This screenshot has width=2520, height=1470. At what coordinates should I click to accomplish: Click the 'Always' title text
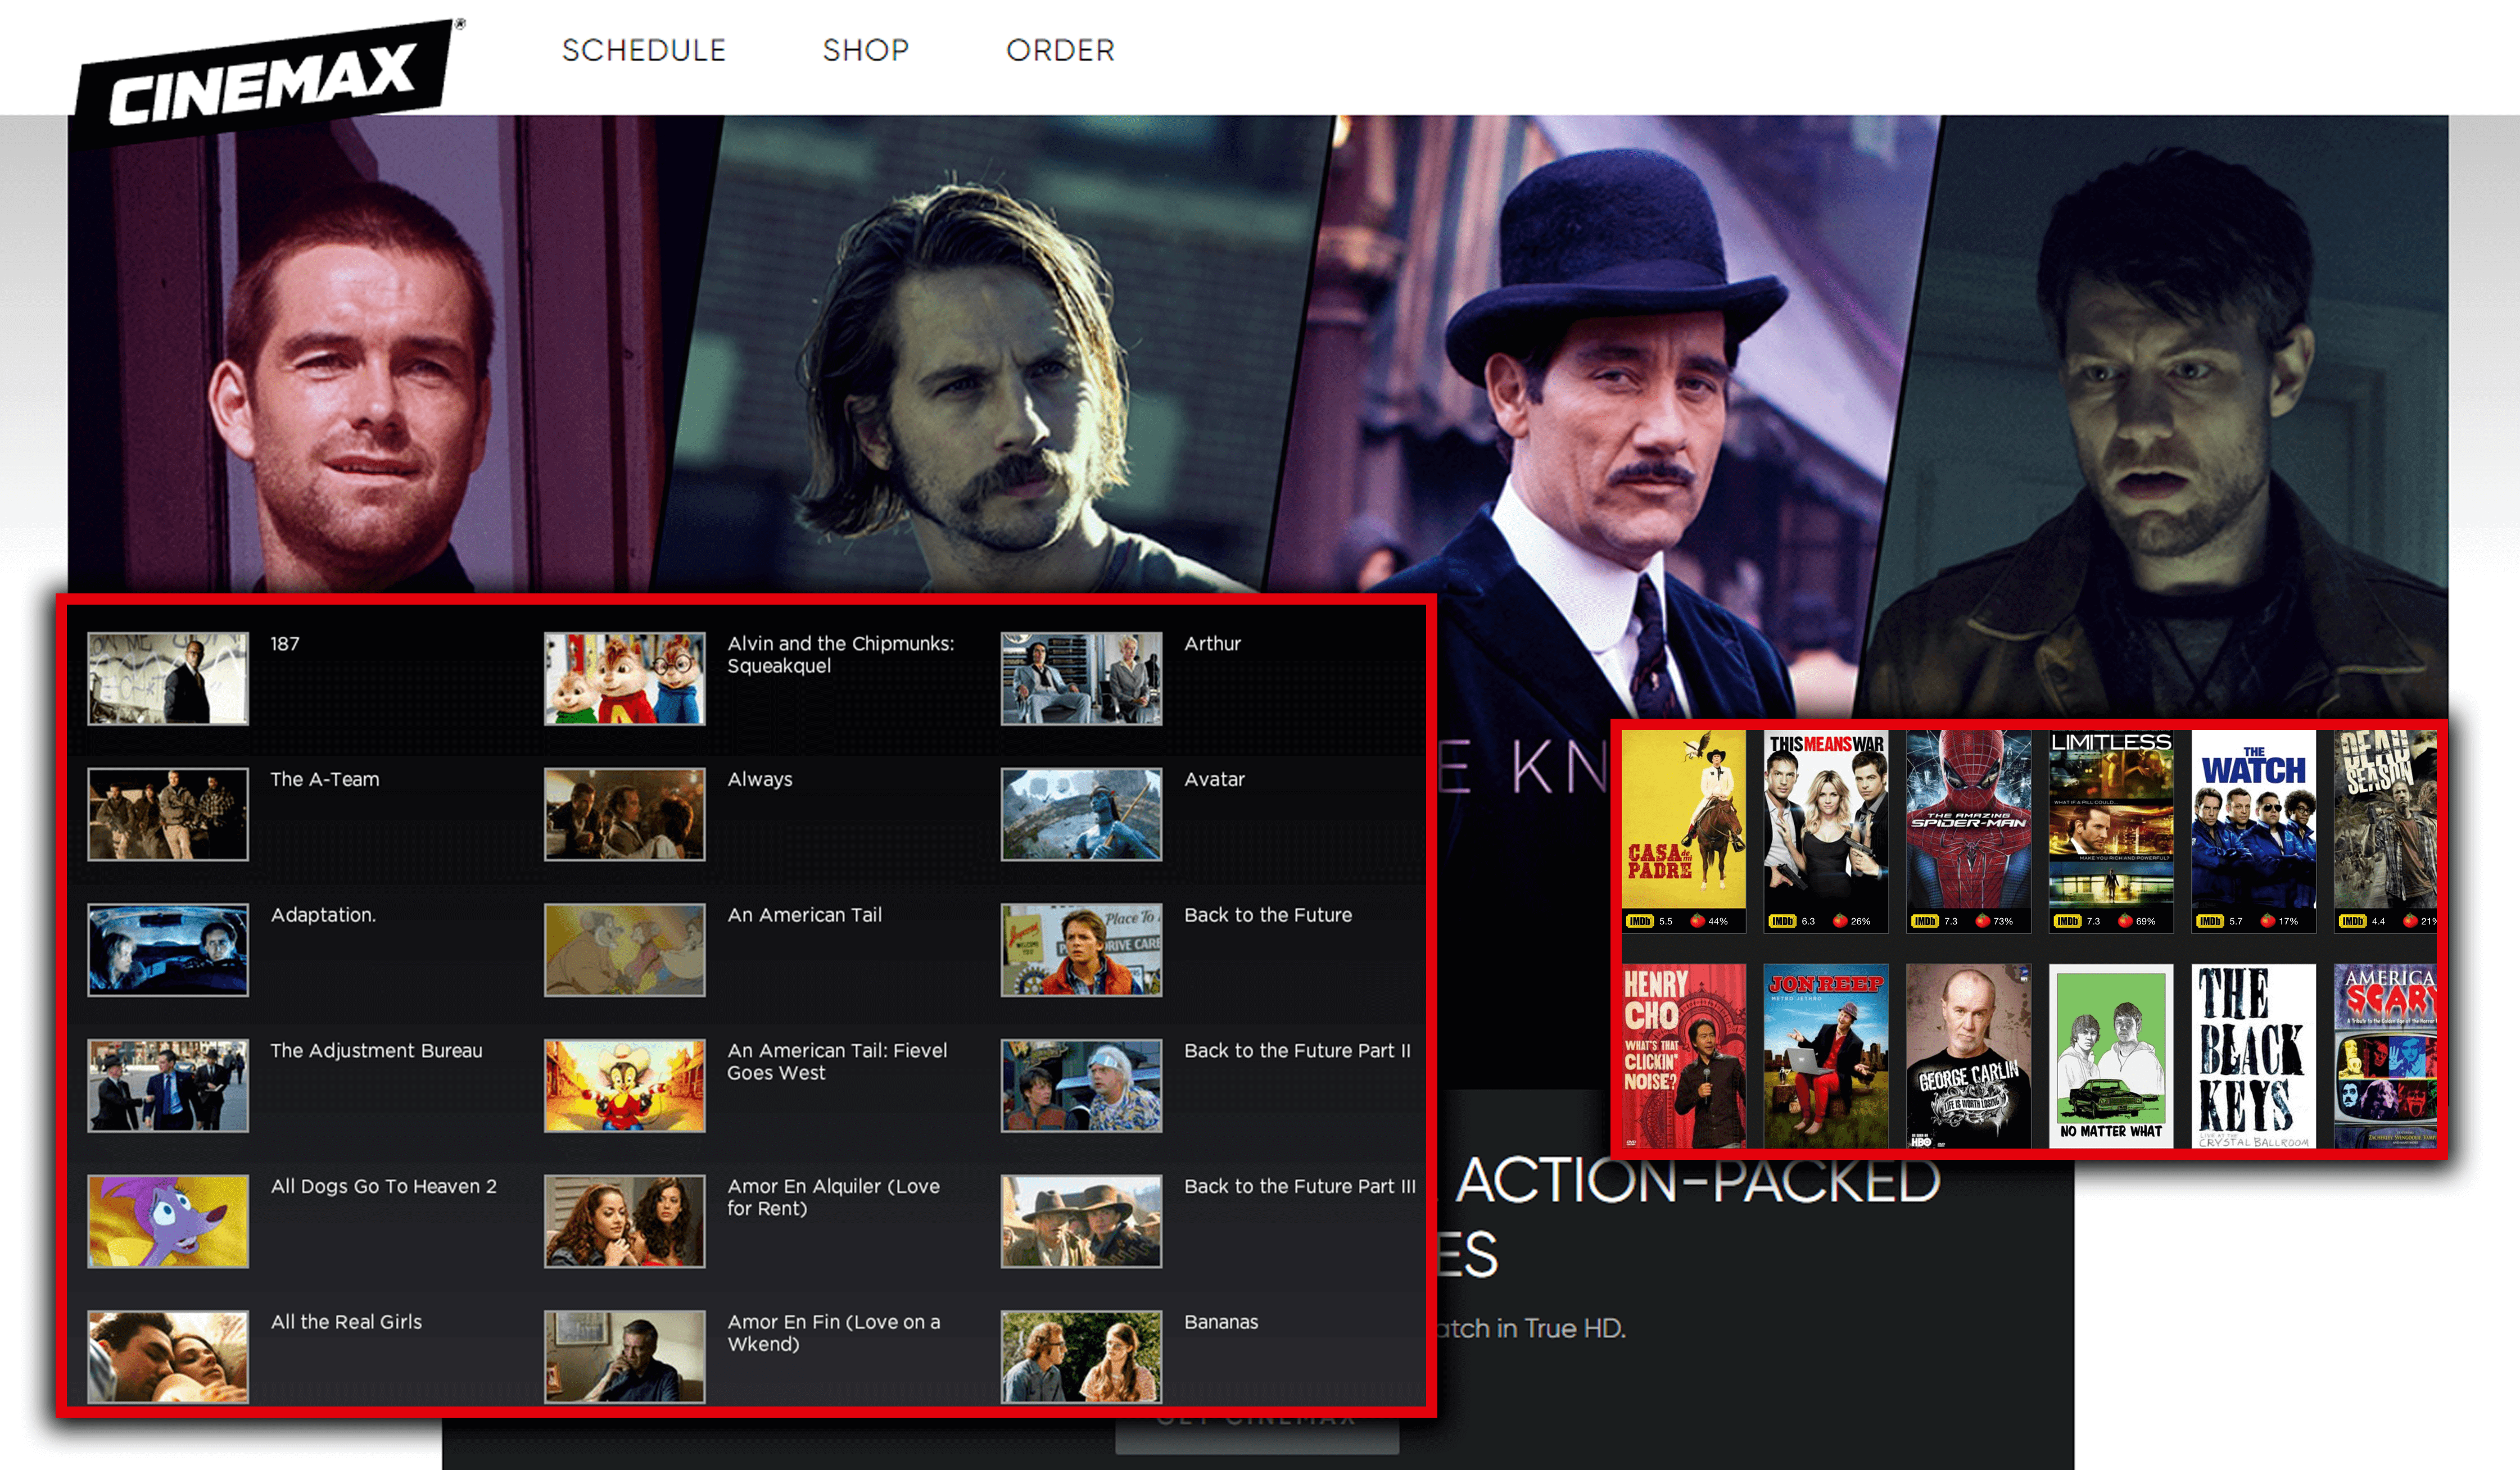pyautogui.click(x=760, y=781)
